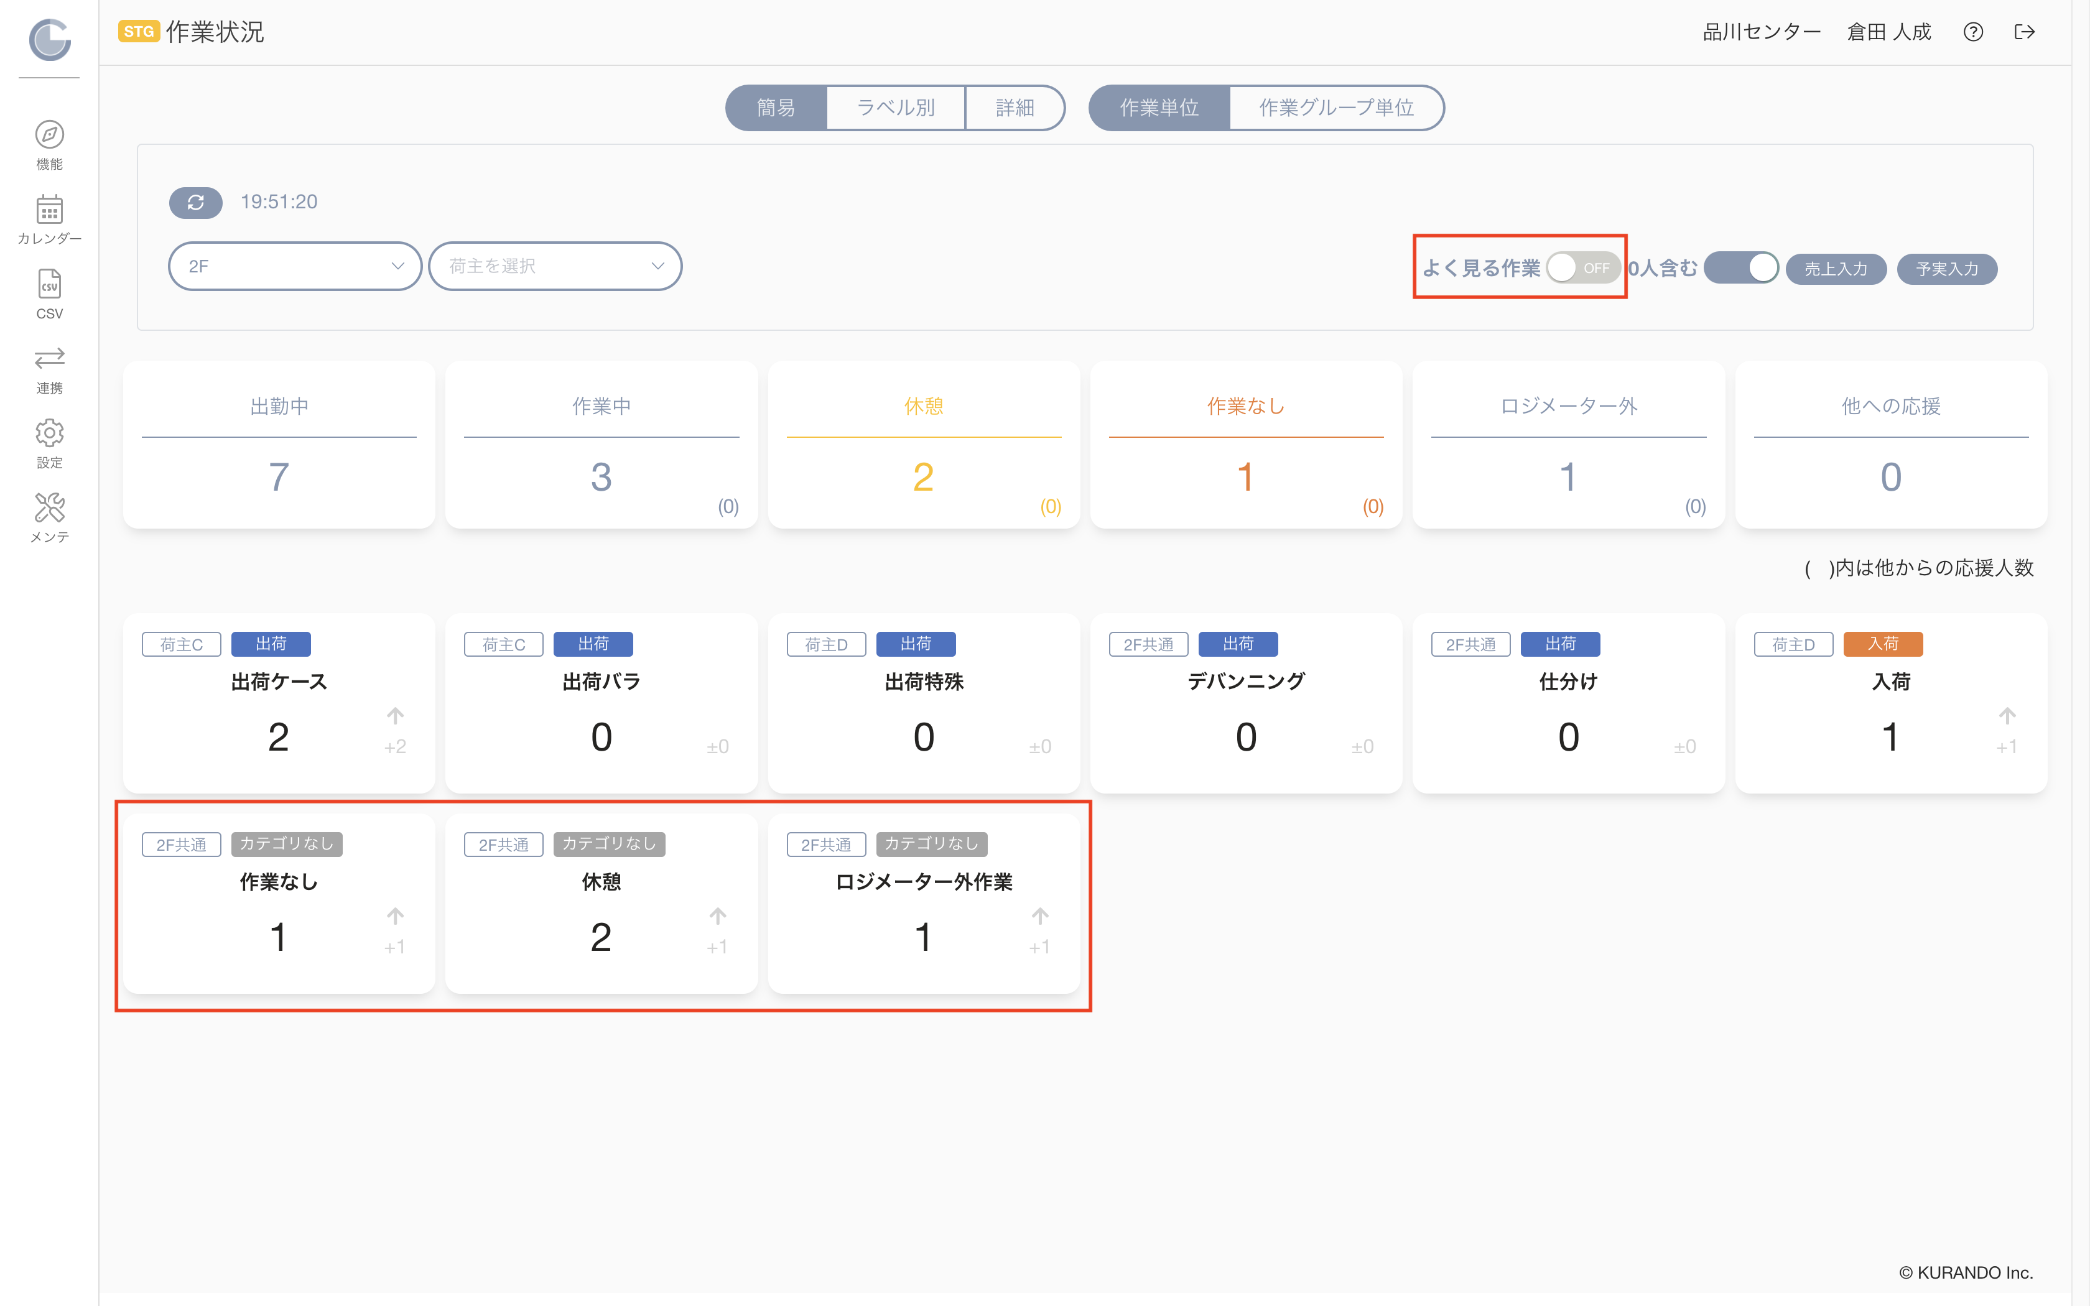
Task: Select the 作業グループ単位 tab
Action: coord(1336,108)
